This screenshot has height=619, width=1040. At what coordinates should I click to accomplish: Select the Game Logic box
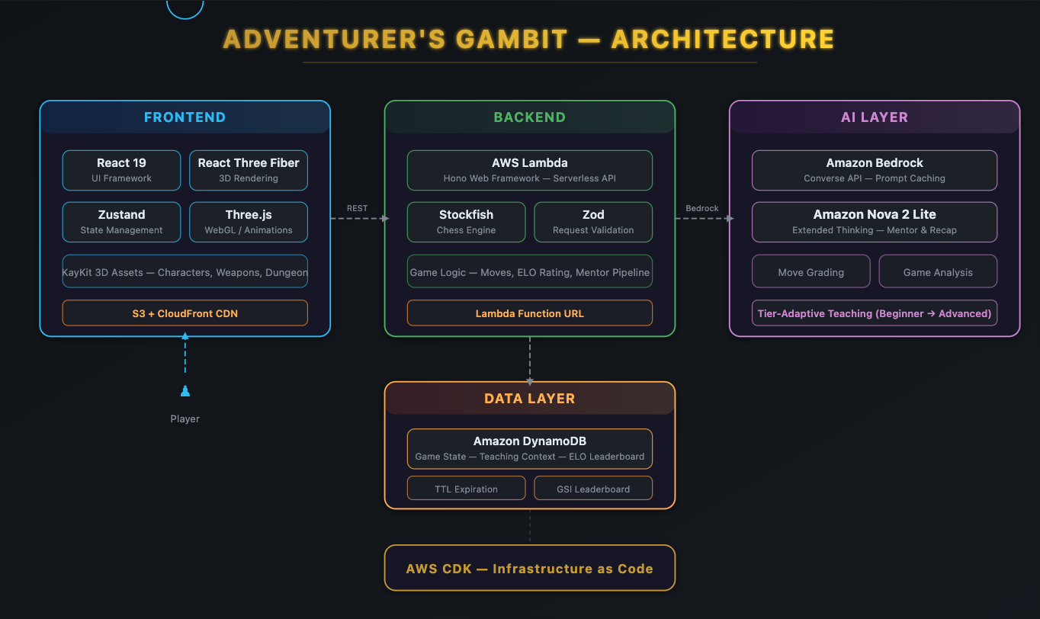pyautogui.click(x=530, y=271)
